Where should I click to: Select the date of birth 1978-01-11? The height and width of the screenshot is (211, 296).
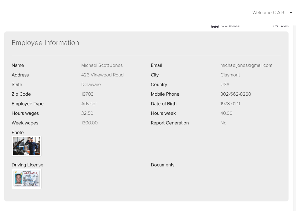click(230, 104)
